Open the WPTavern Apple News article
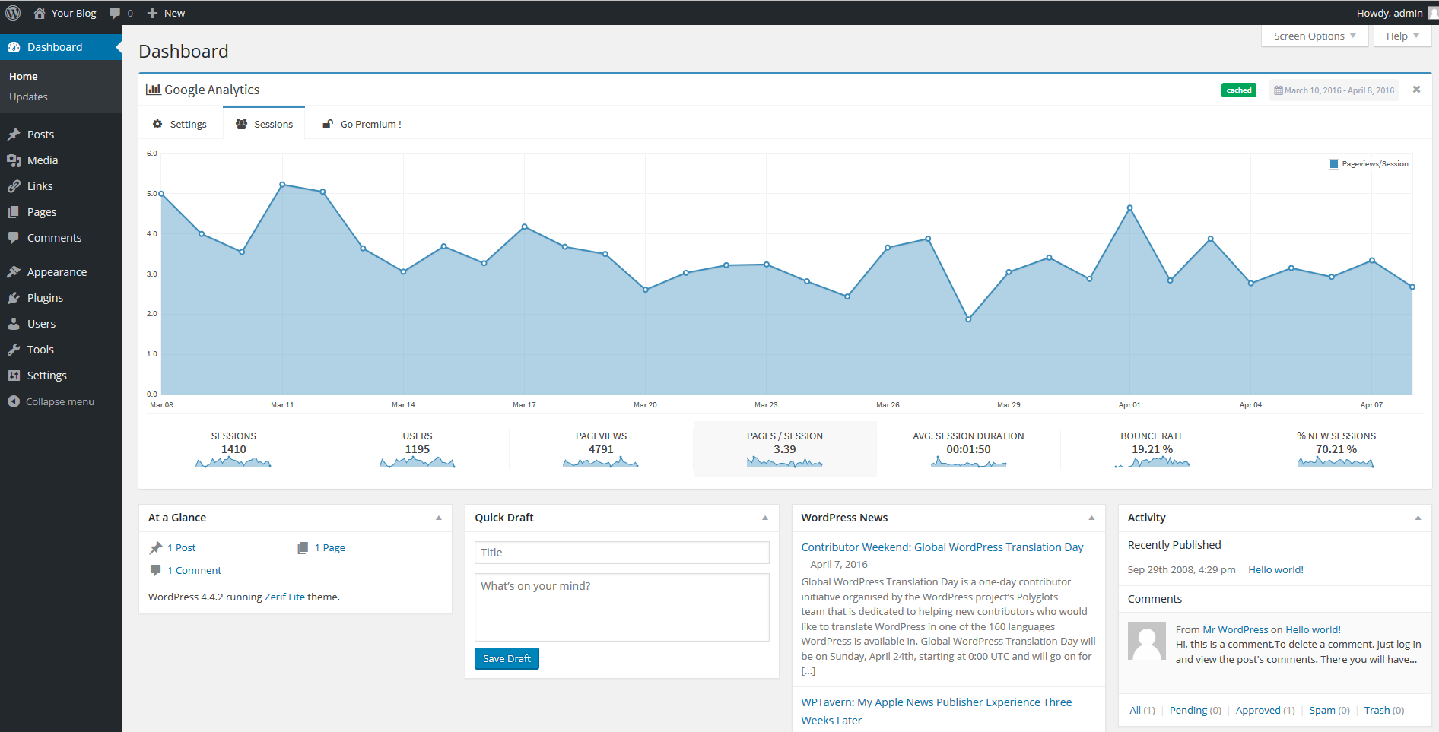The image size is (1439, 732). tap(936, 711)
